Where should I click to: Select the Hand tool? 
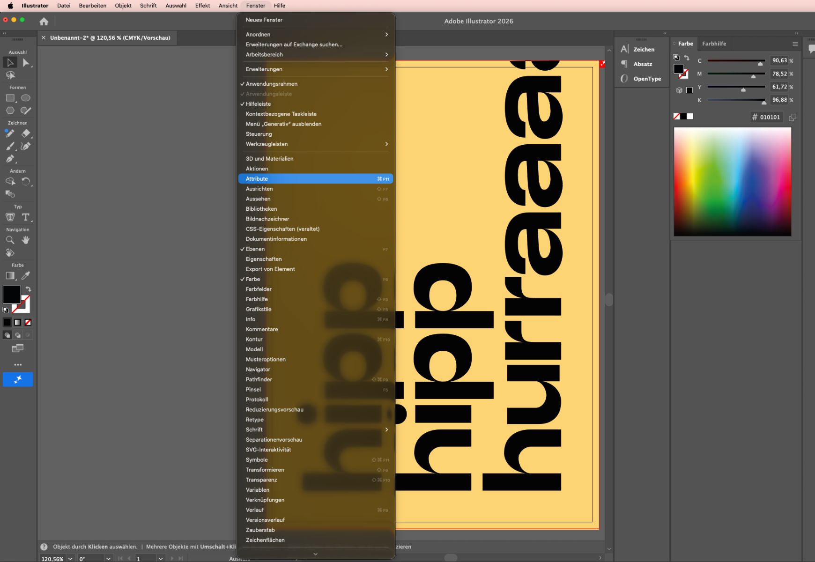(26, 240)
